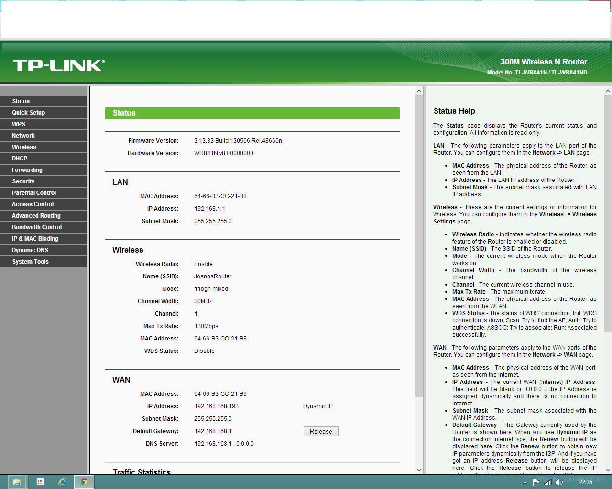This screenshot has height=489, width=612.
Task: Click the WDS Status value Disable
Action: [x=204, y=351]
